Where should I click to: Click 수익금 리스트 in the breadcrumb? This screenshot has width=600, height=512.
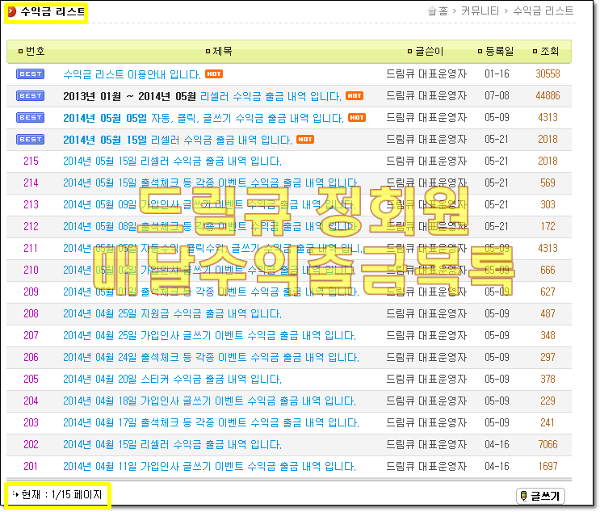click(x=543, y=11)
